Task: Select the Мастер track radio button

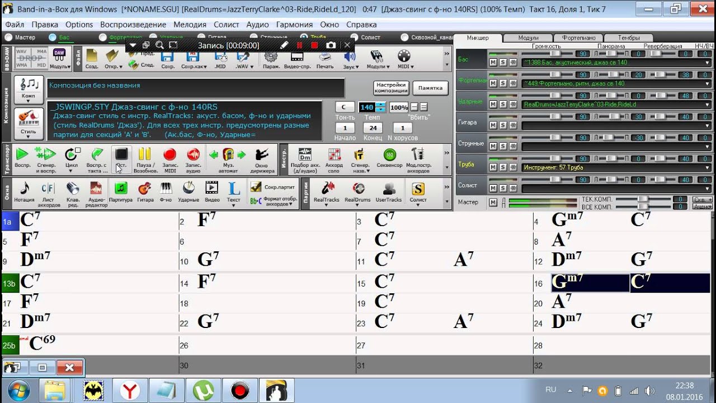Action: 8,38
